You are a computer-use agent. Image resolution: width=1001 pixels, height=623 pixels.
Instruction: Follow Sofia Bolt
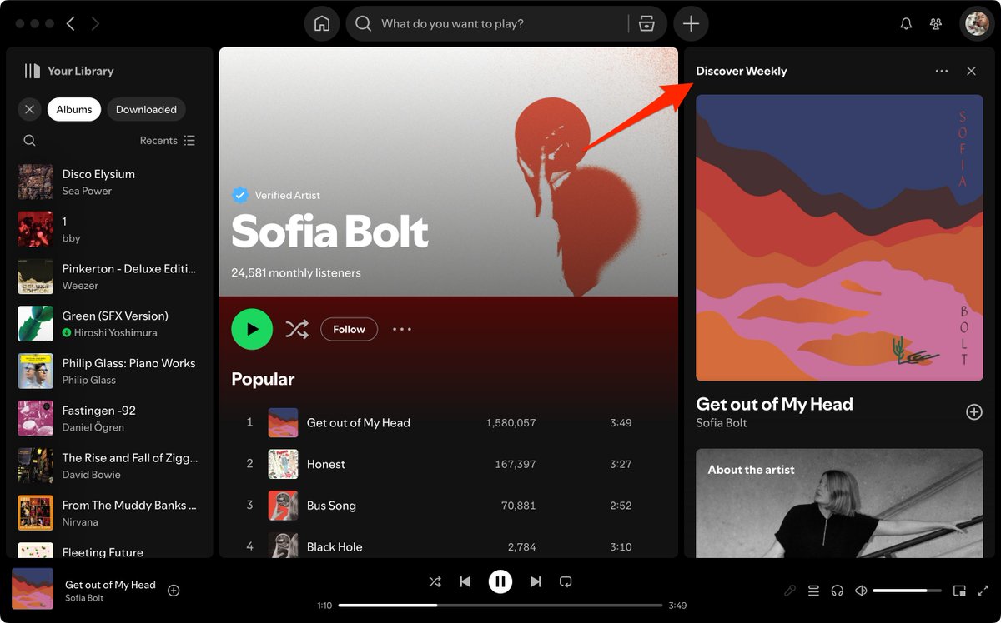pyautogui.click(x=349, y=329)
